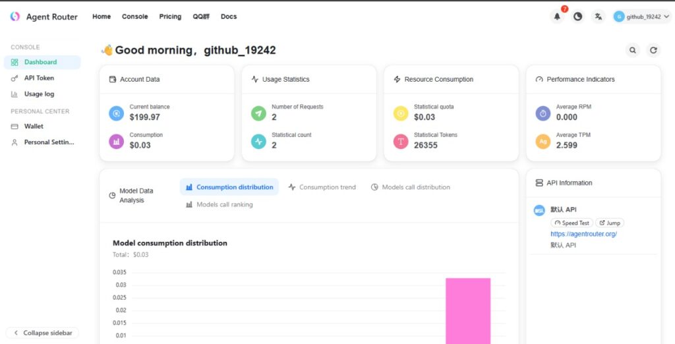Open the language switcher icon
Image resolution: width=675 pixels, height=344 pixels.
[x=599, y=16]
